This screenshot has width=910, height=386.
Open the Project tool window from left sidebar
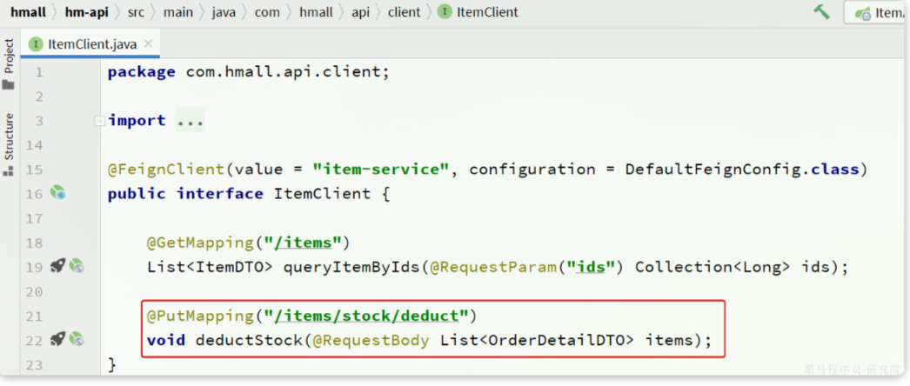coord(9,63)
